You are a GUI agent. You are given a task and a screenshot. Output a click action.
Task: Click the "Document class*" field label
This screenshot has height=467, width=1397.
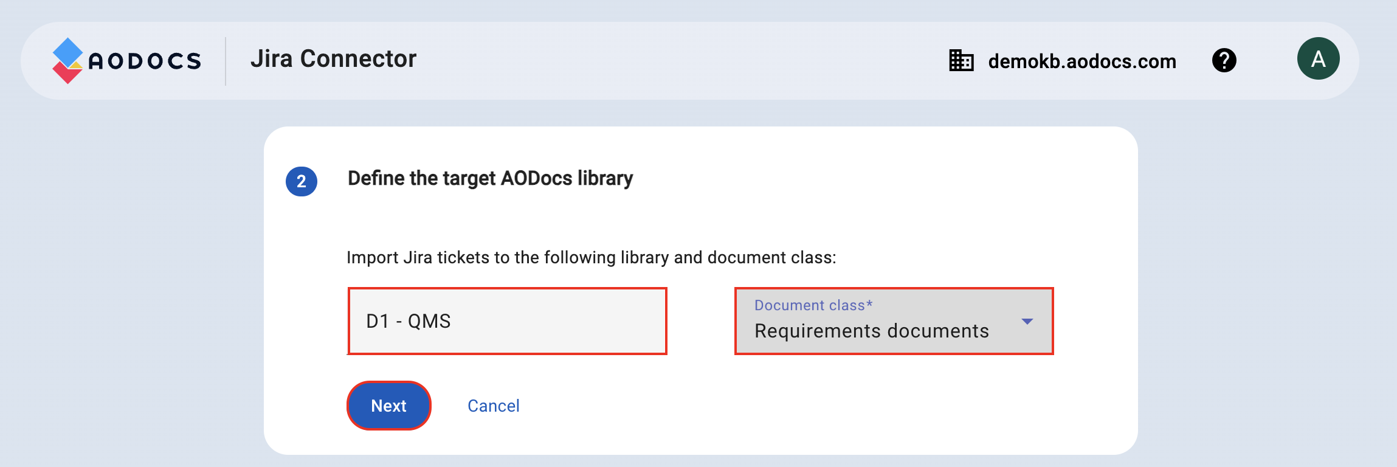pos(813,305)
